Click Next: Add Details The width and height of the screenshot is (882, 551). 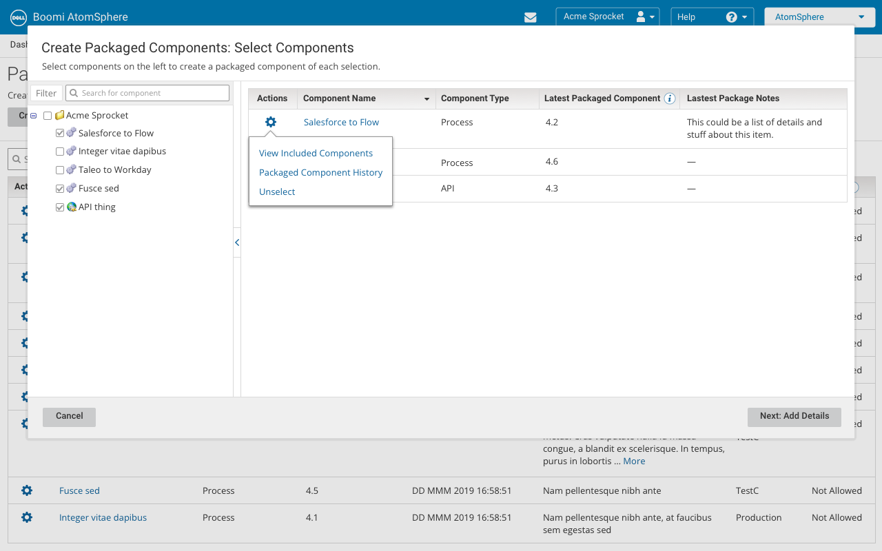pyautogui.click(x=794, y=417)
